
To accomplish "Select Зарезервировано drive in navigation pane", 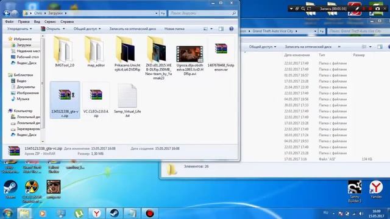I will tap(26, 129).
